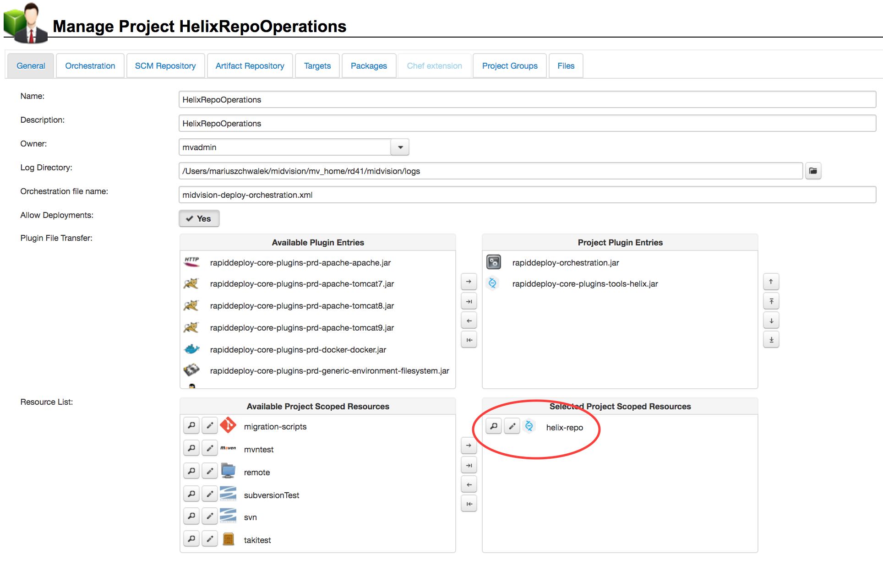Select the svn resource row
883x565 pixels.
point(318,517)
